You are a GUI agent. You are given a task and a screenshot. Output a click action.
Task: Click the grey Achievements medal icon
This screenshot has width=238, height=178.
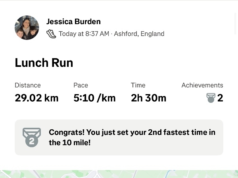211,98
